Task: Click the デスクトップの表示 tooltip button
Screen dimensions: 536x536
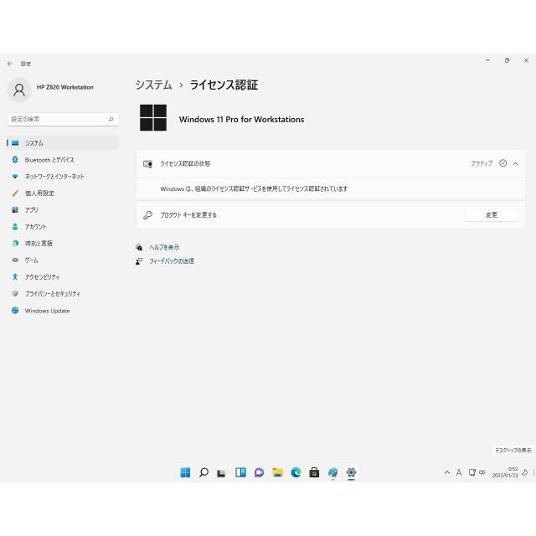Action: coord(513,451)
